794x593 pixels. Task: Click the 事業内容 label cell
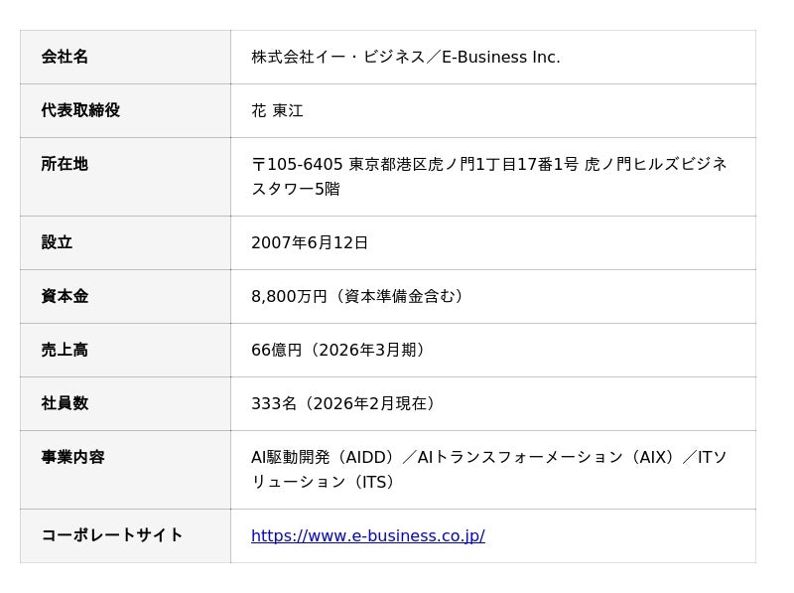pos(125,470)
